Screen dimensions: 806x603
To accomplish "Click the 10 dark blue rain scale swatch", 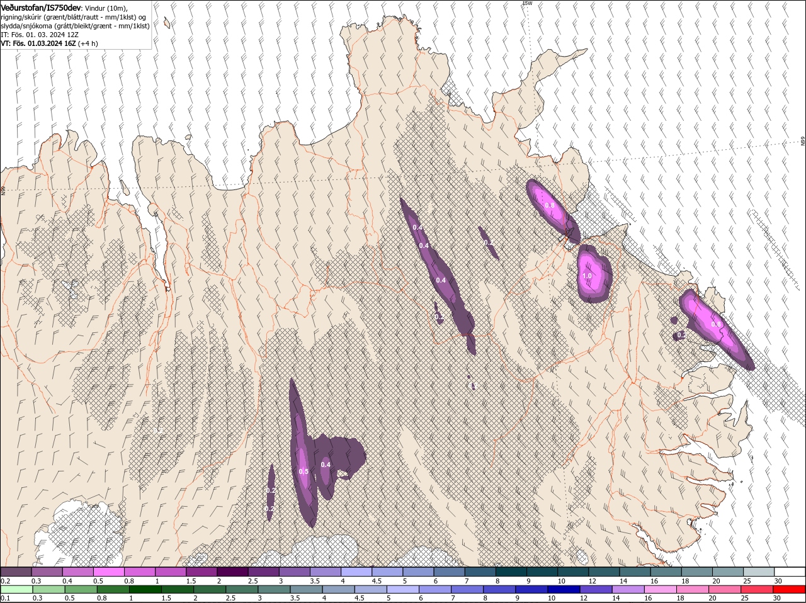I will (565, 589).
